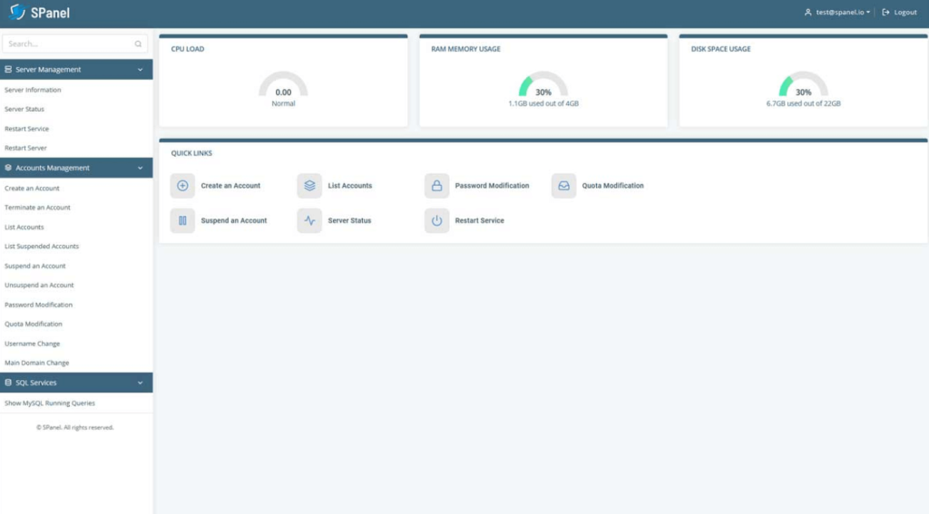Click the Suspend an Account quick link text
The image size is (929, 514).
coord(234,220)
